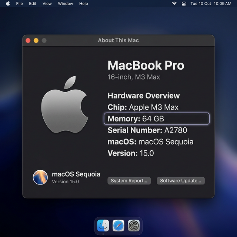Screen dimensions: 237x237
Task: Open the Window menu
Action: click(x=66, y=3)
